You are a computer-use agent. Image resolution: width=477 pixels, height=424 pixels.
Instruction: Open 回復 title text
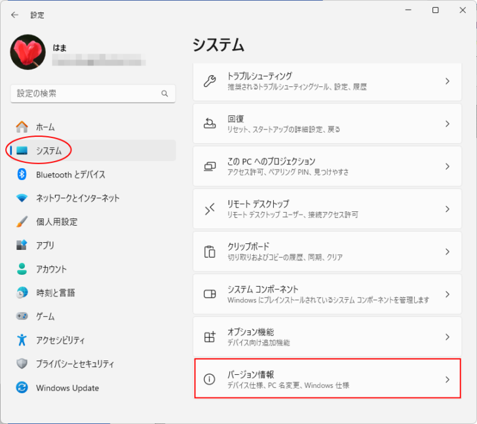point(236,118)
